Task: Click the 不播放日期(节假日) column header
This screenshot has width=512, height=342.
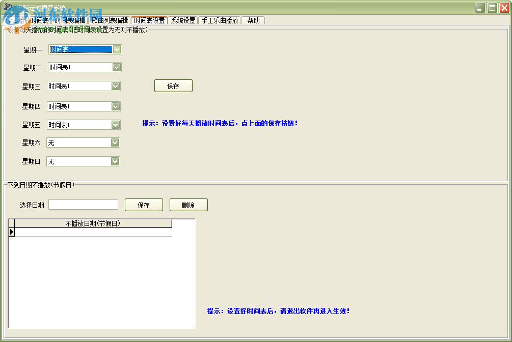Action: 93,223
